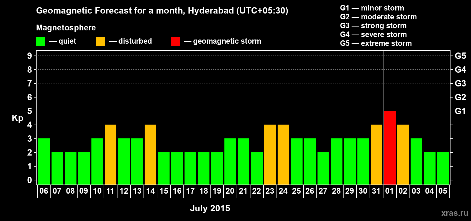Select the green bar for July 10
This screenshot has width=471, height=221.
tap(97, 162)
